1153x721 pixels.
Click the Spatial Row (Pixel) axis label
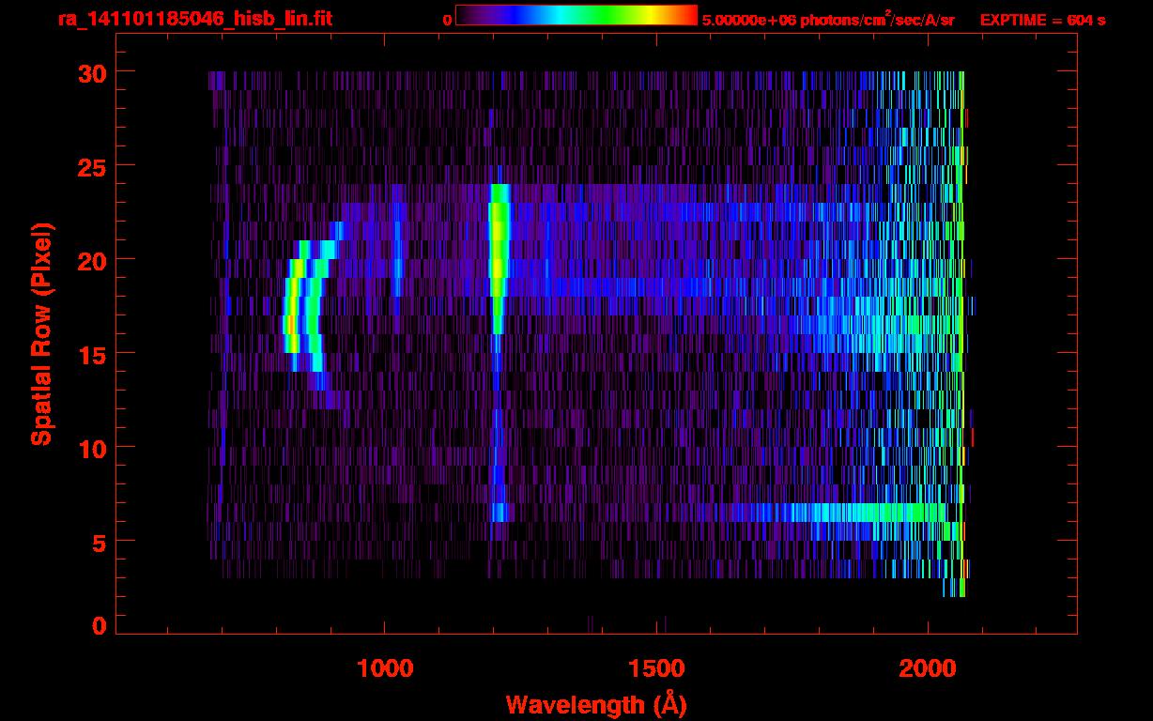pyautogui.click(x=40, y=334)
